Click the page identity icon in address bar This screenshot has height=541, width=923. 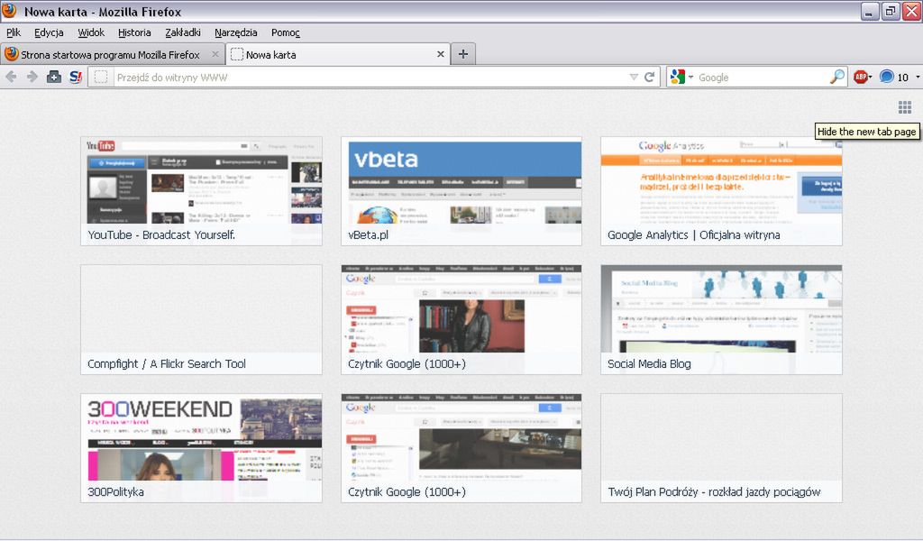click(x=101, y=78)
